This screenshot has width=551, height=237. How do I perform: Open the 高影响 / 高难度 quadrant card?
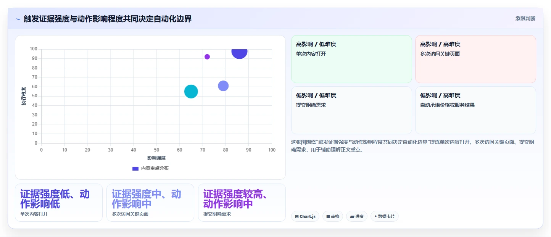click(475, 59)
